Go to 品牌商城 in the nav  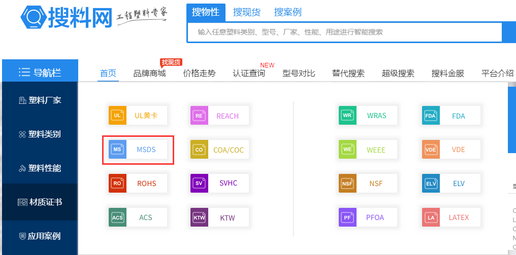(149, 74)
